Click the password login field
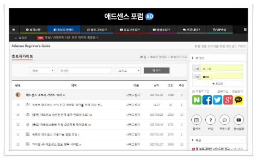Image resolution: width=257 pixels, height=159 pixels. (x=217, y=76)
